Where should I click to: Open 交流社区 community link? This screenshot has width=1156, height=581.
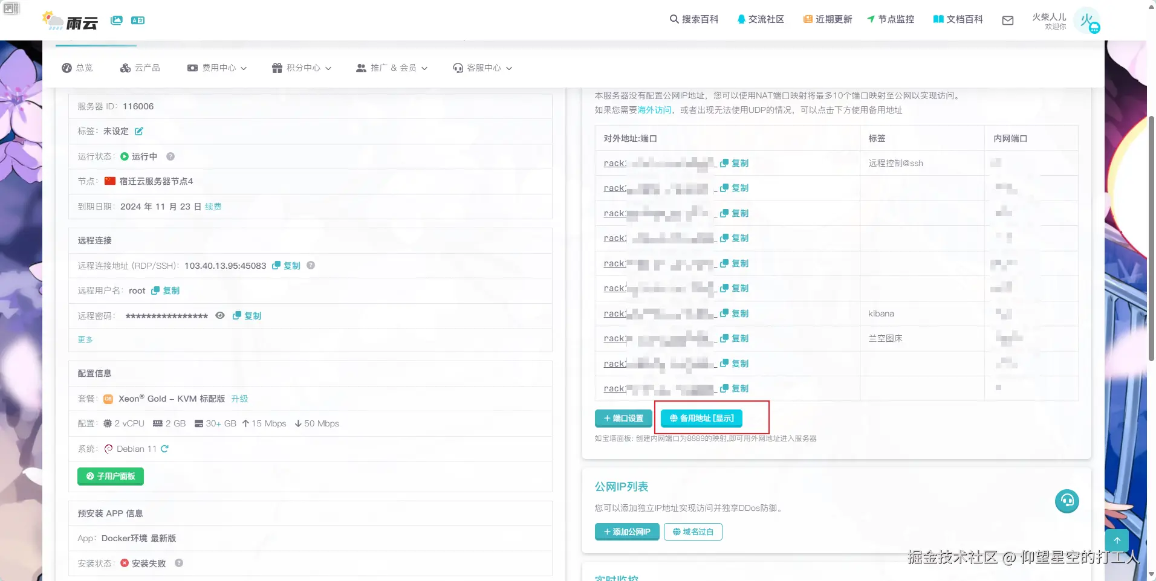click(x=761, y=19)
